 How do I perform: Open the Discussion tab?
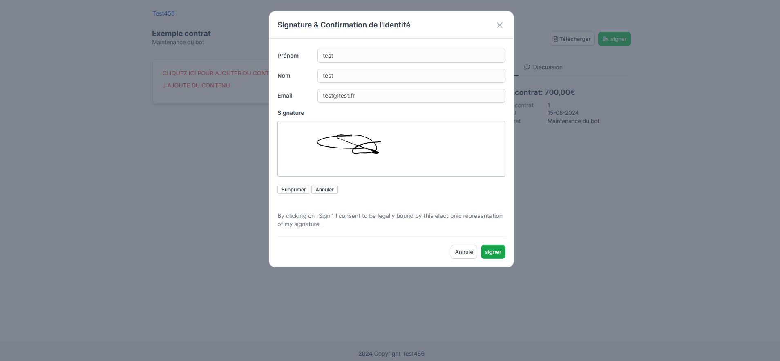click(x=543, y=67)
